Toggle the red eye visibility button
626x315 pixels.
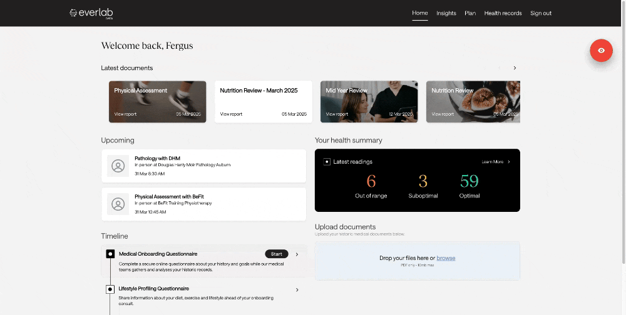click(601, 51)
